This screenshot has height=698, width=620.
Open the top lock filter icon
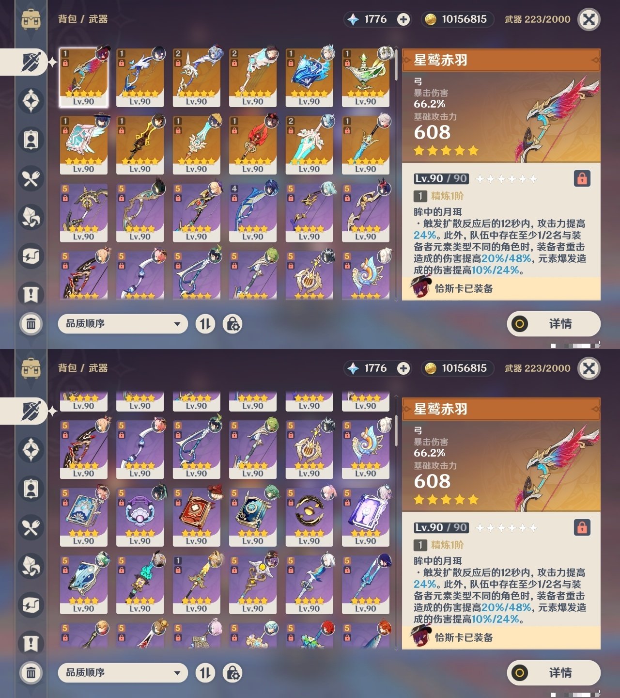232,324
